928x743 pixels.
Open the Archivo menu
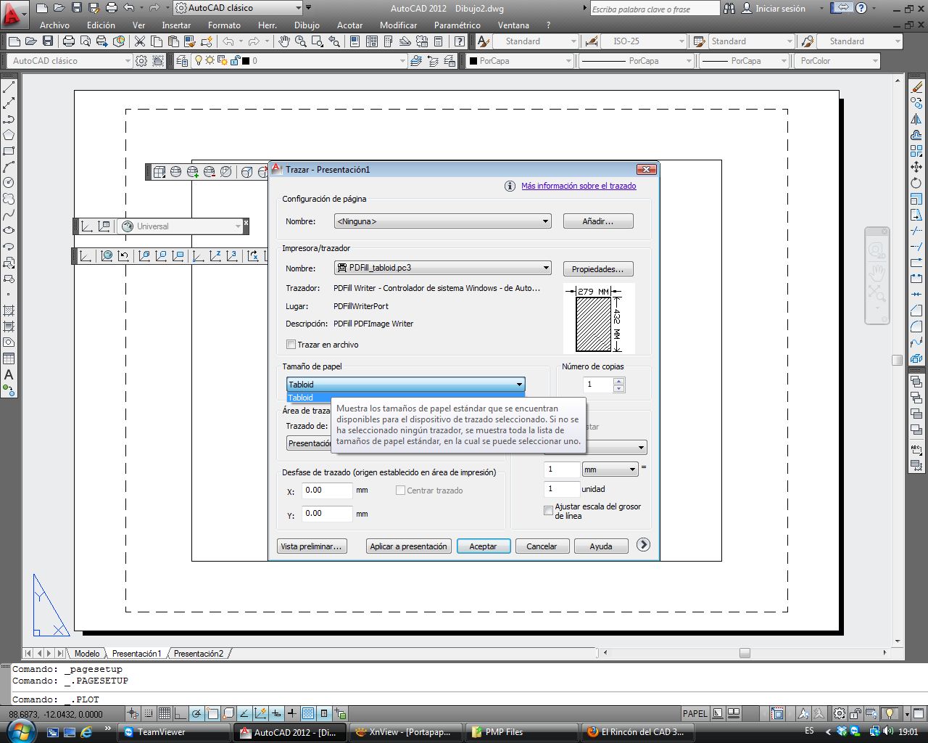[54, 25]
